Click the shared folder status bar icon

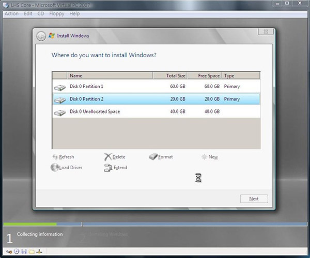[x=31, y=251]
